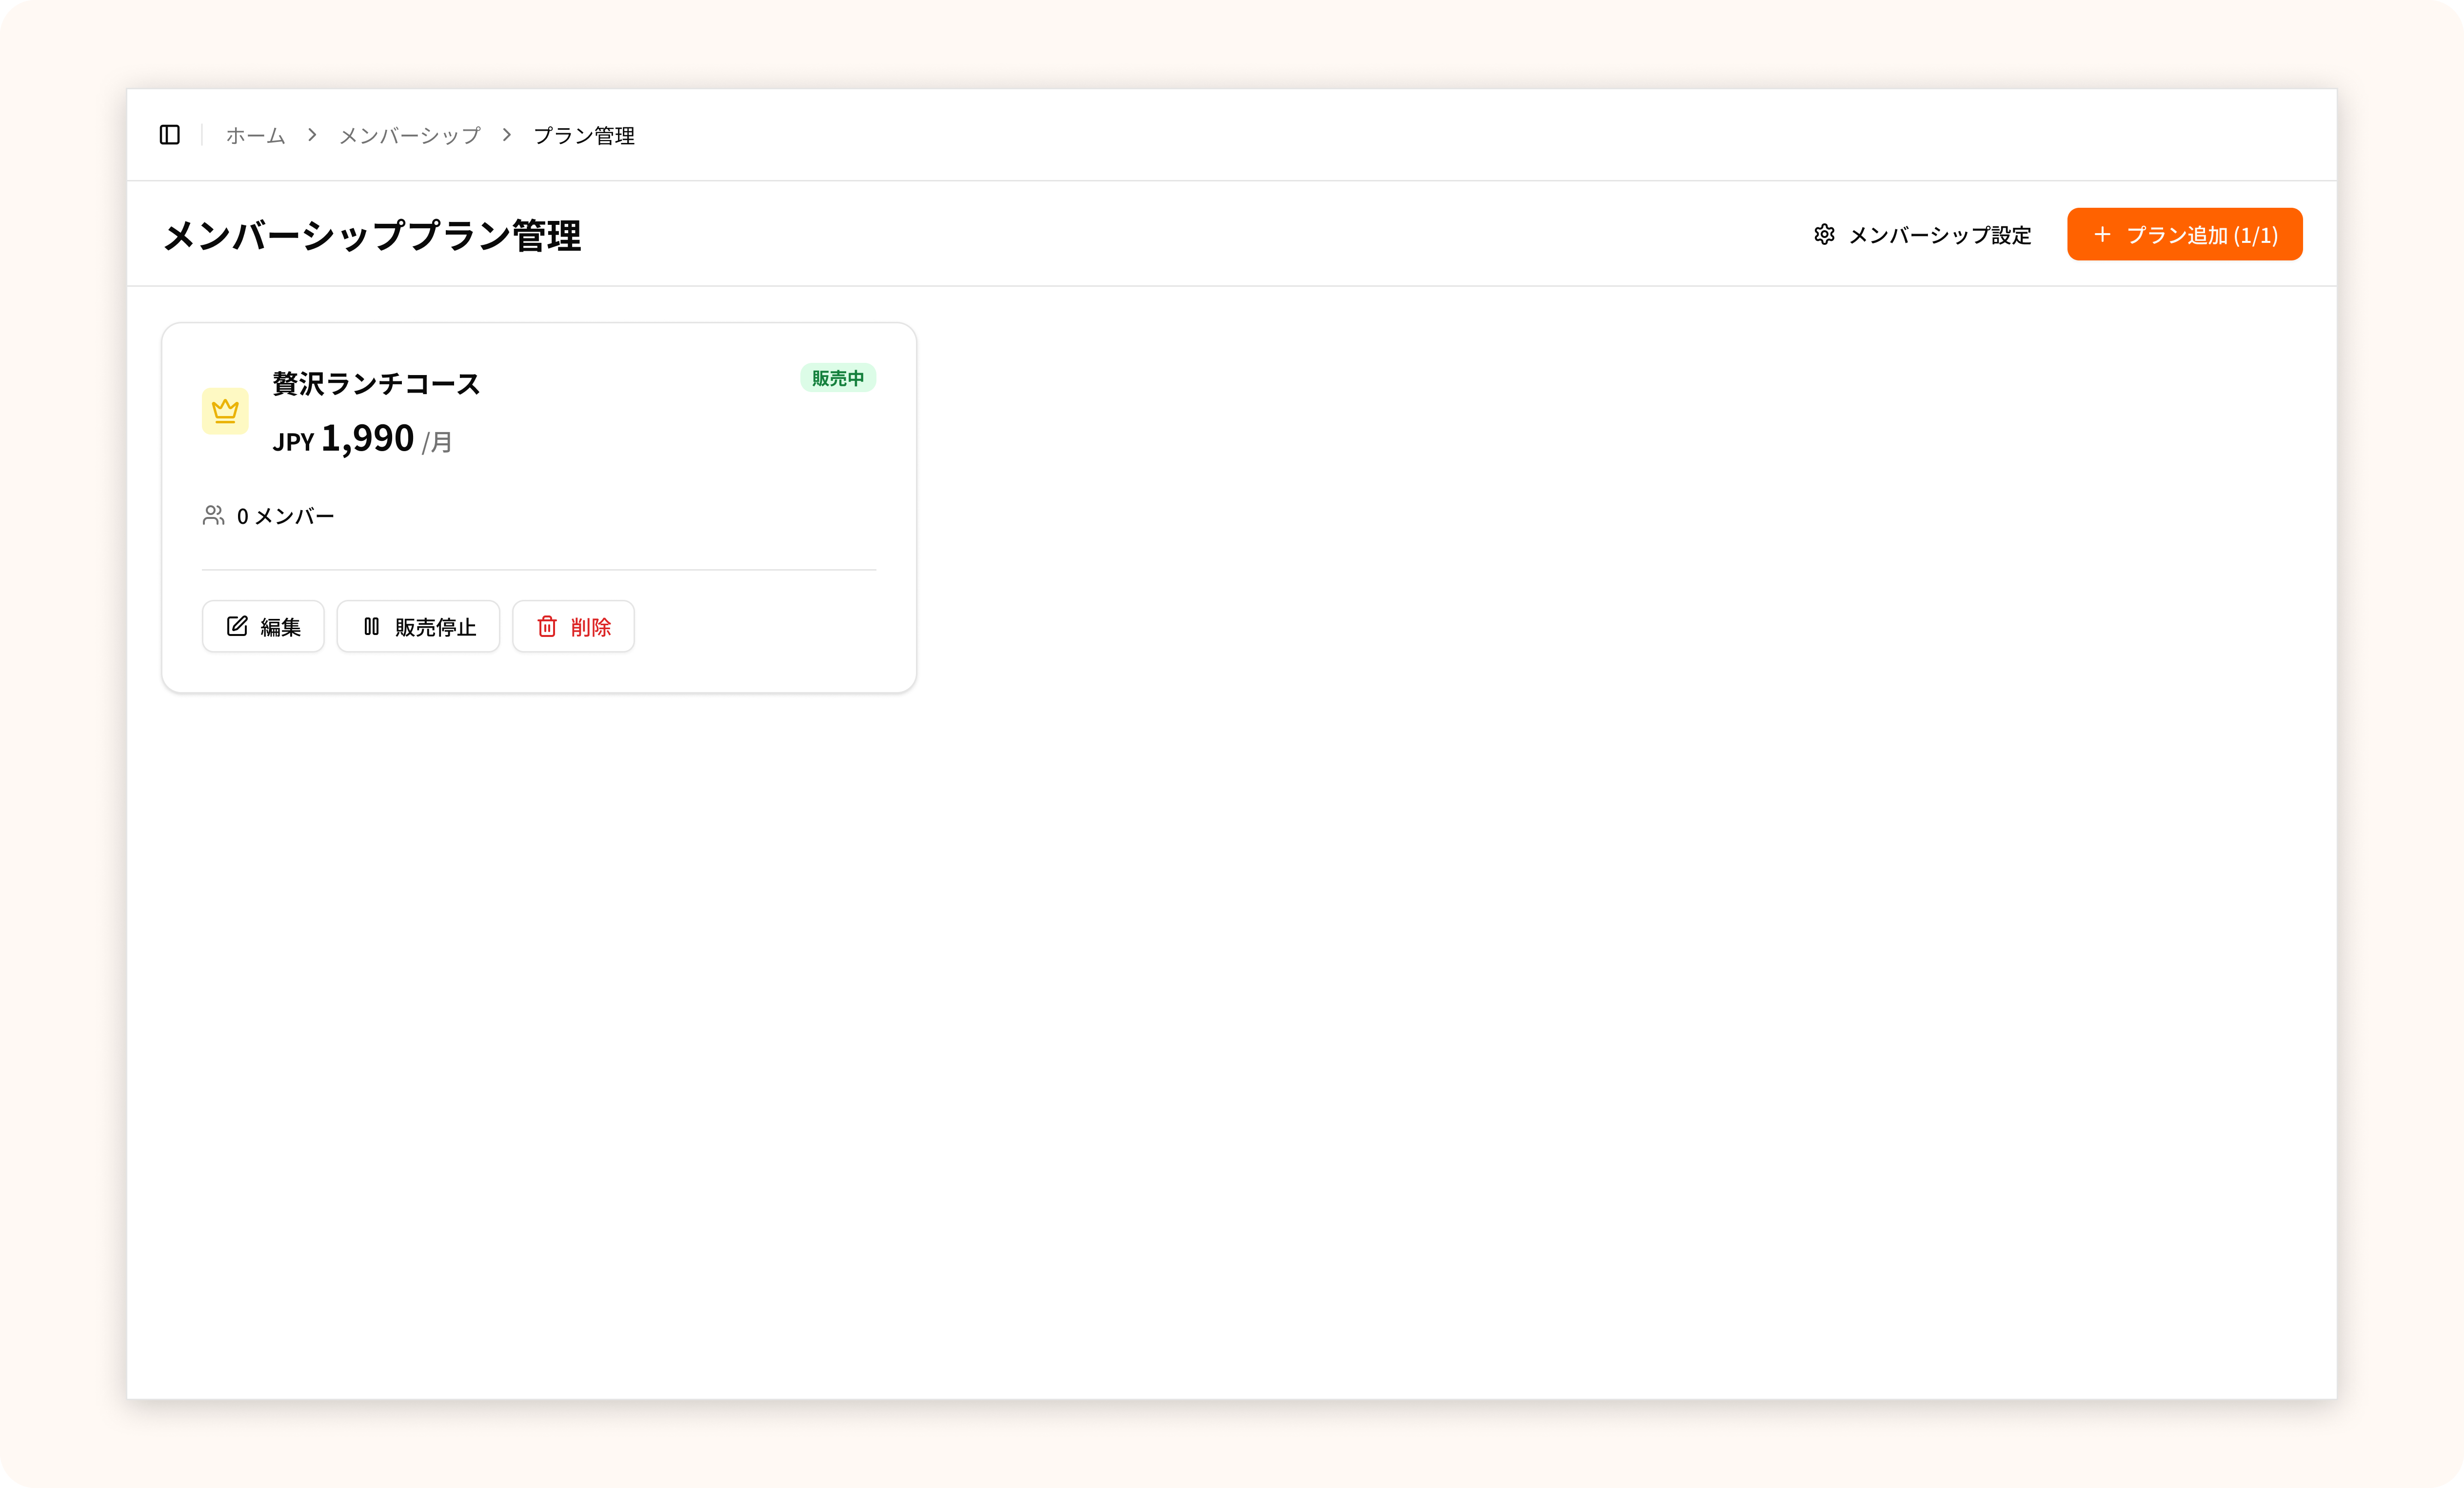Click the pause icon for 販売停止
The image size is (2464, 1488).
coord(371,626)
